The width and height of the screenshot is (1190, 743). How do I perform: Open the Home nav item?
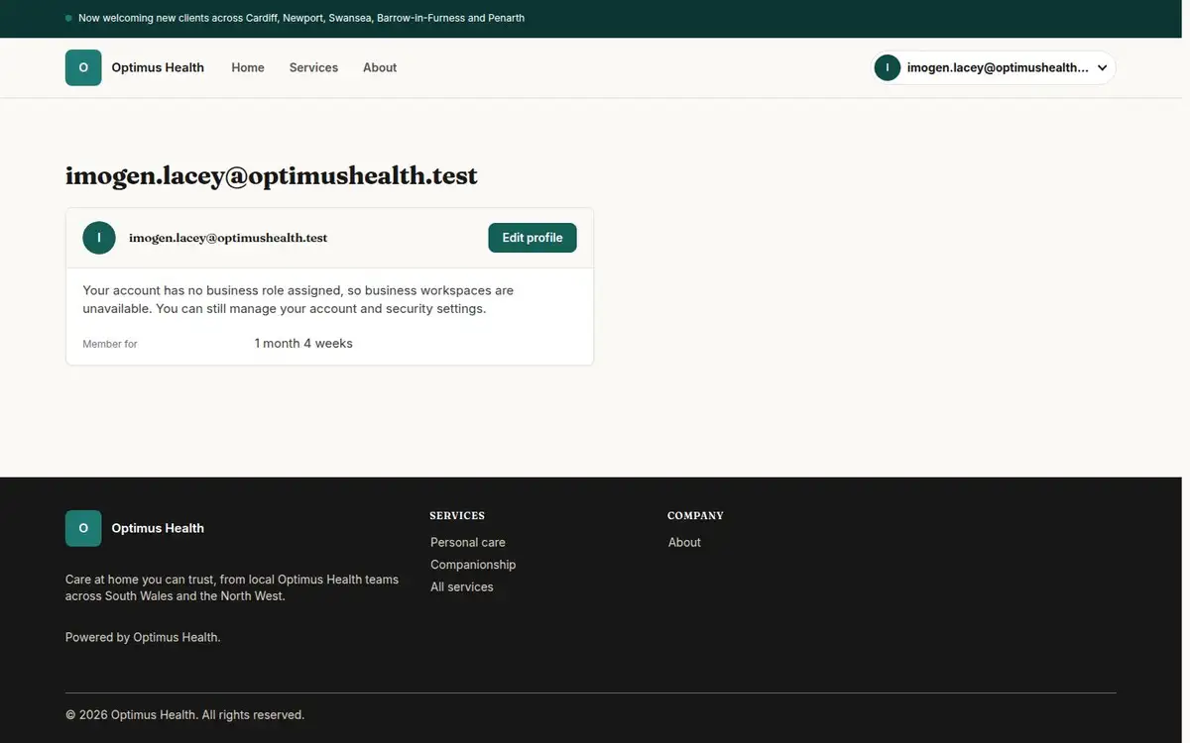click(248, 67)
